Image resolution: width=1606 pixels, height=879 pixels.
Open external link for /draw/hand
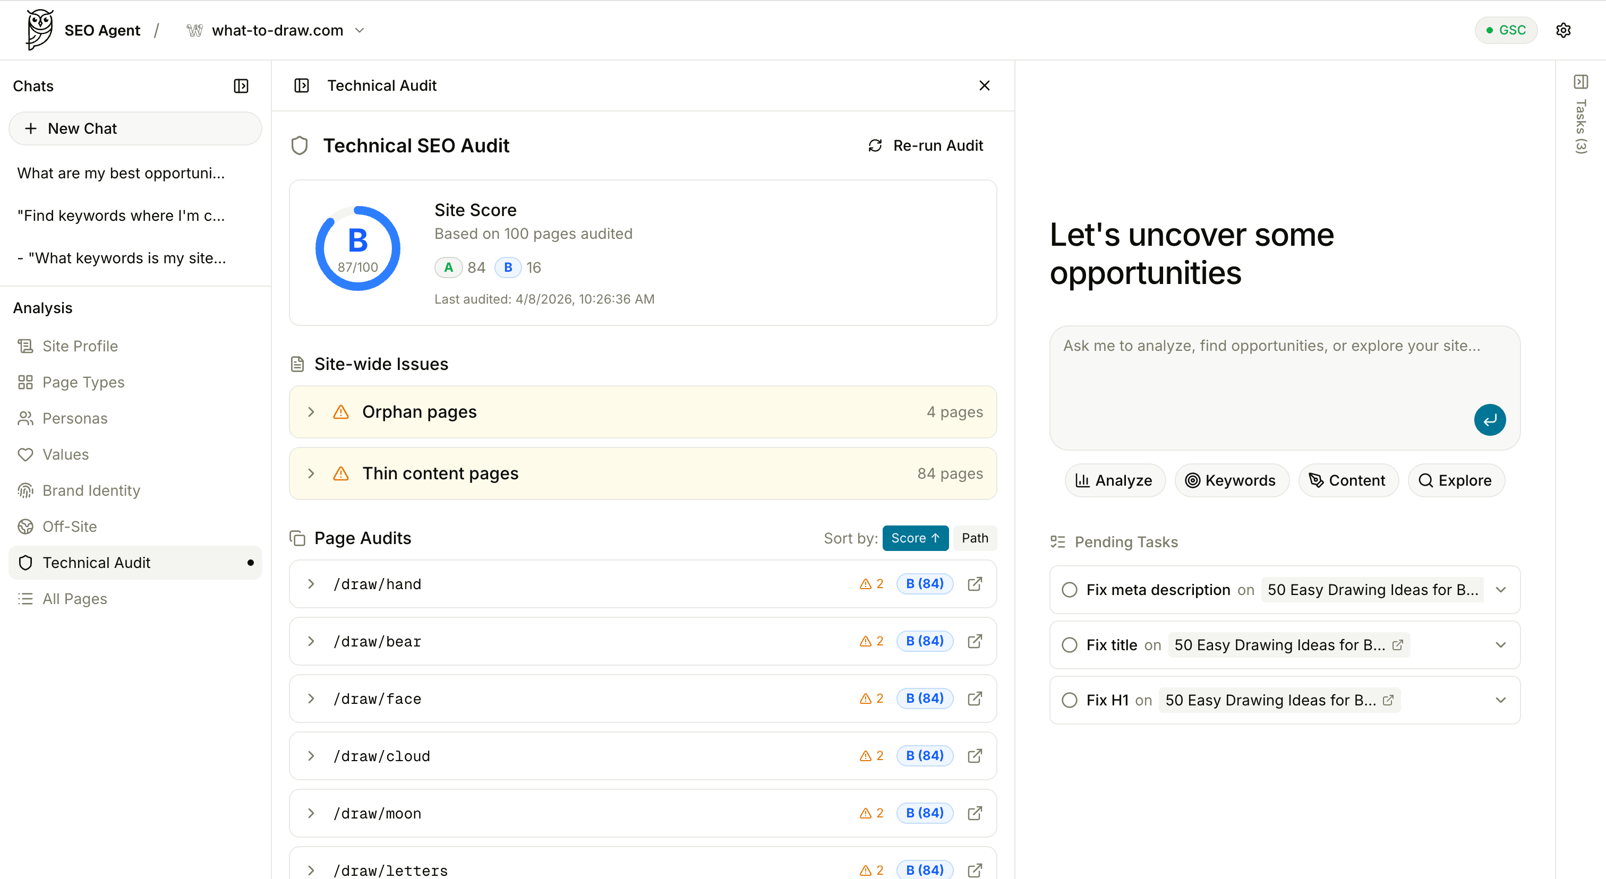(x=975, y=584)
